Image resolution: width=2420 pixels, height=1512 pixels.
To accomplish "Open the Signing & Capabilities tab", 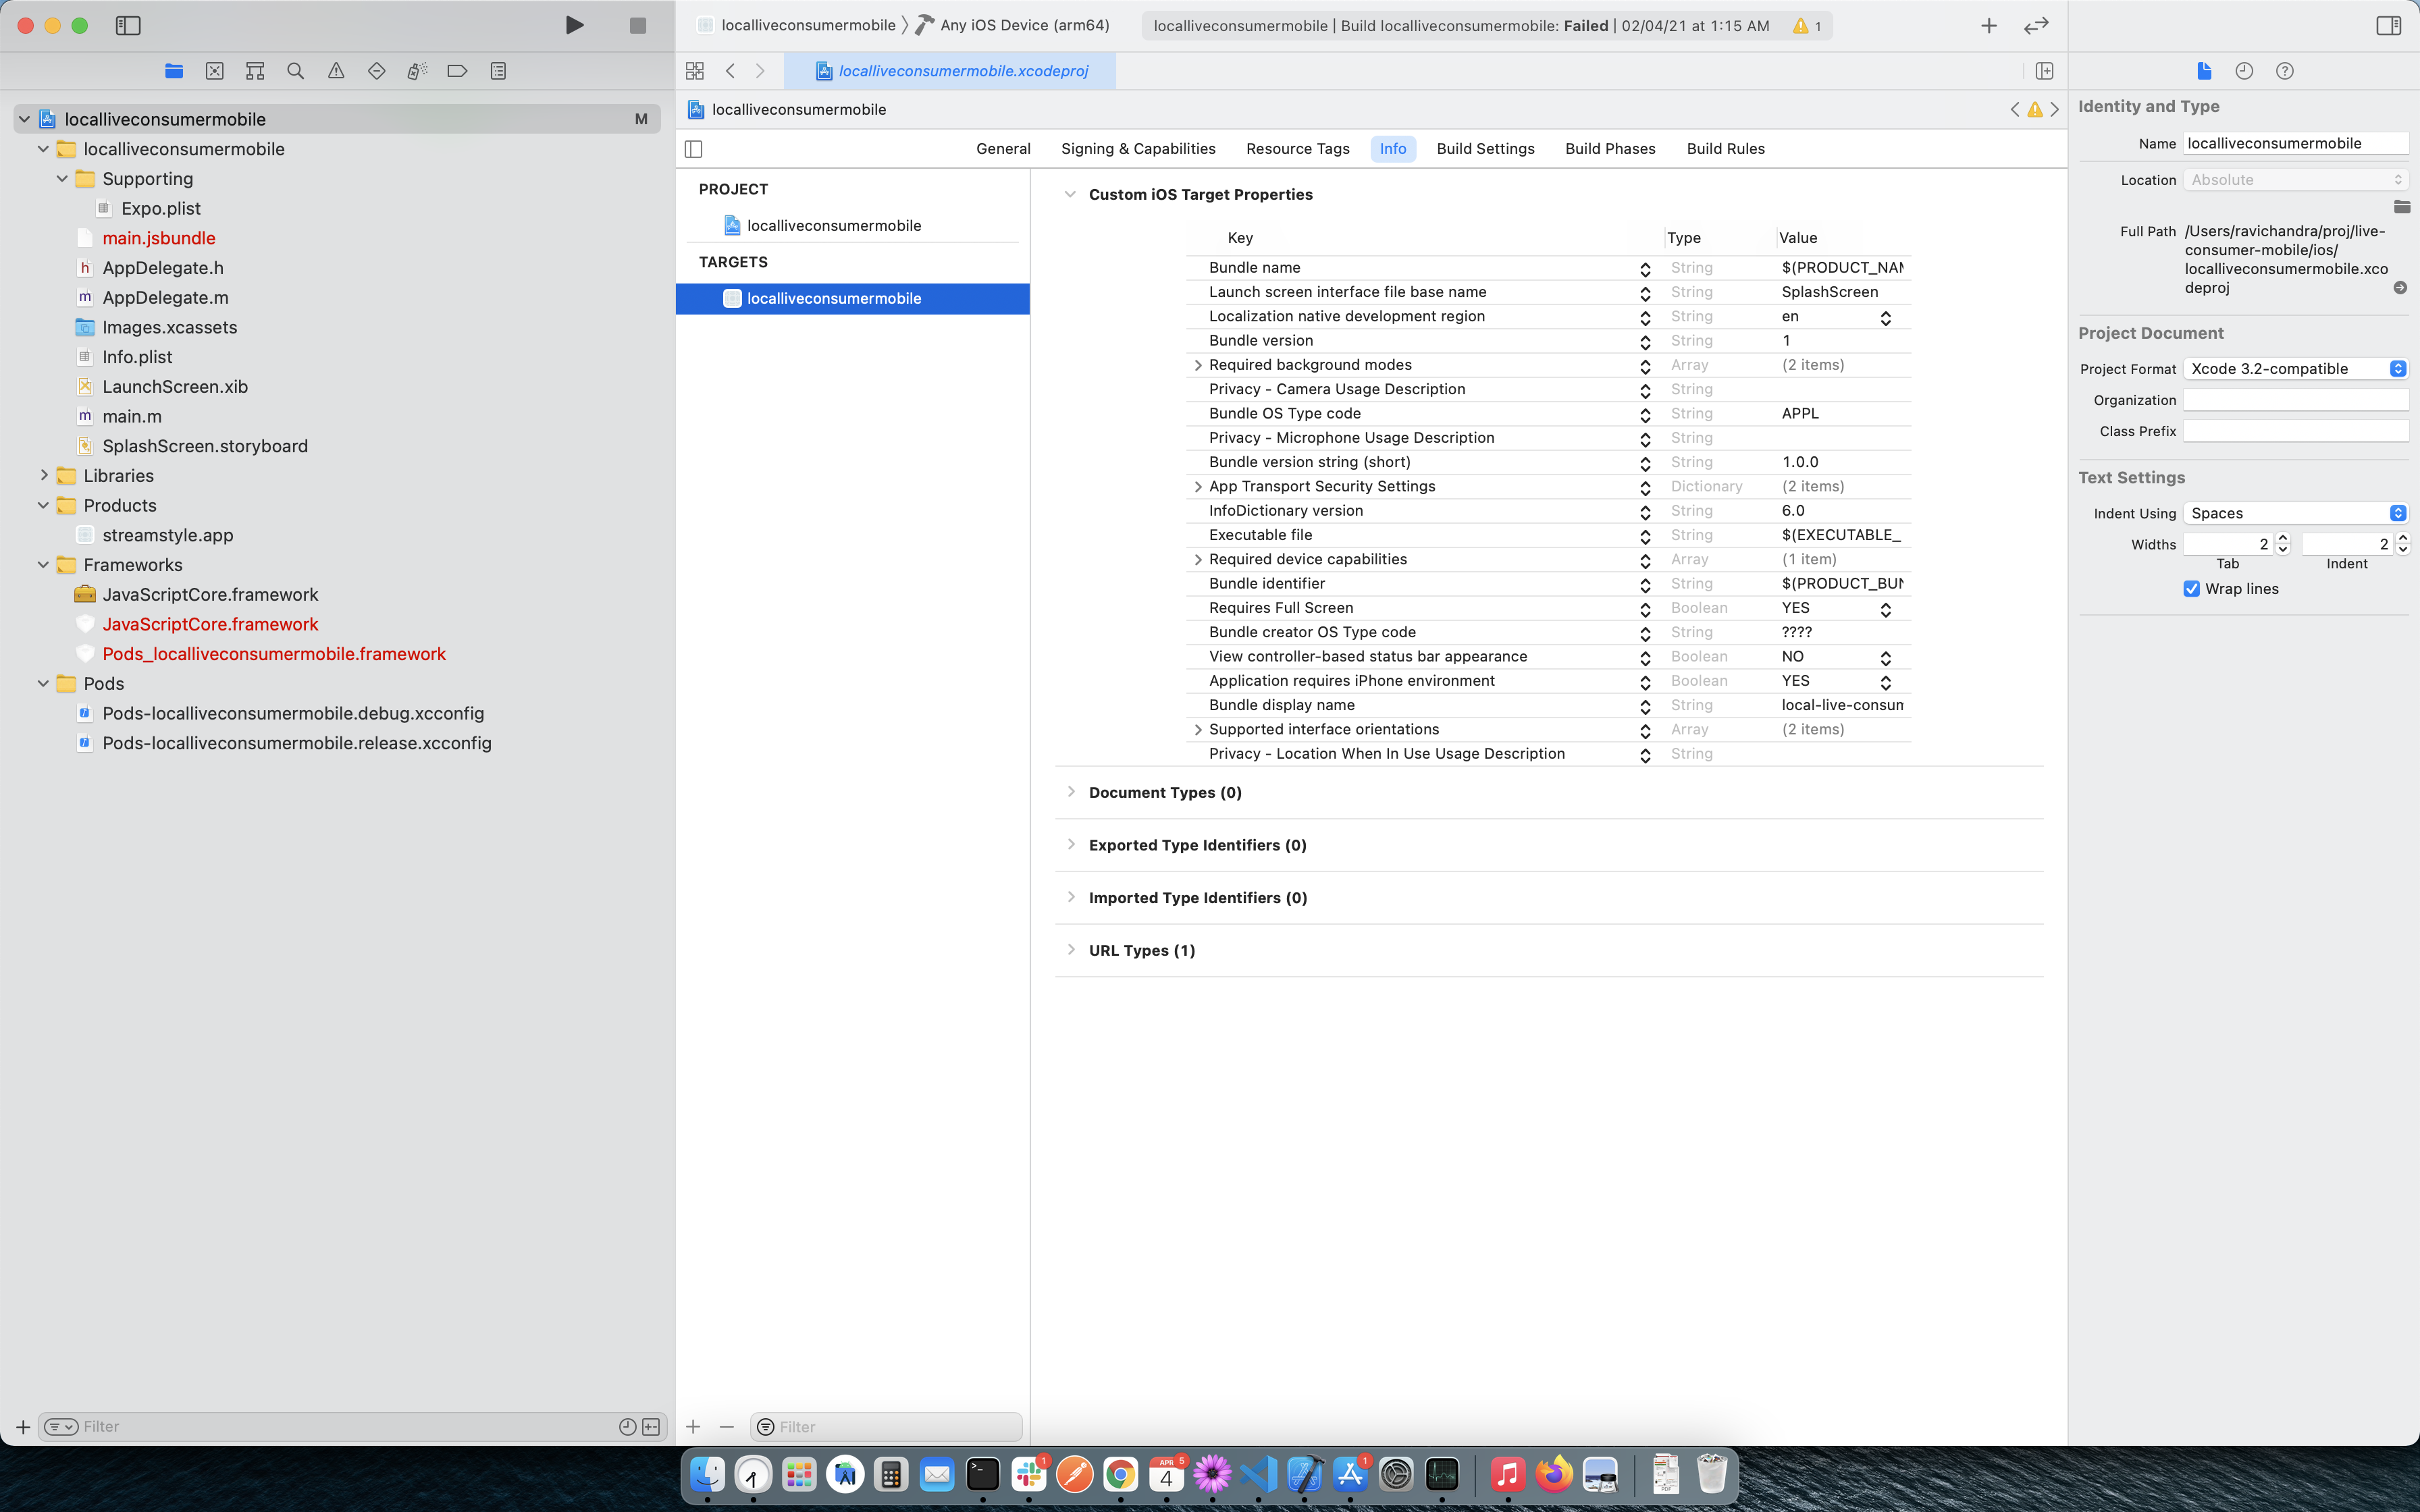I will 1137,148.
